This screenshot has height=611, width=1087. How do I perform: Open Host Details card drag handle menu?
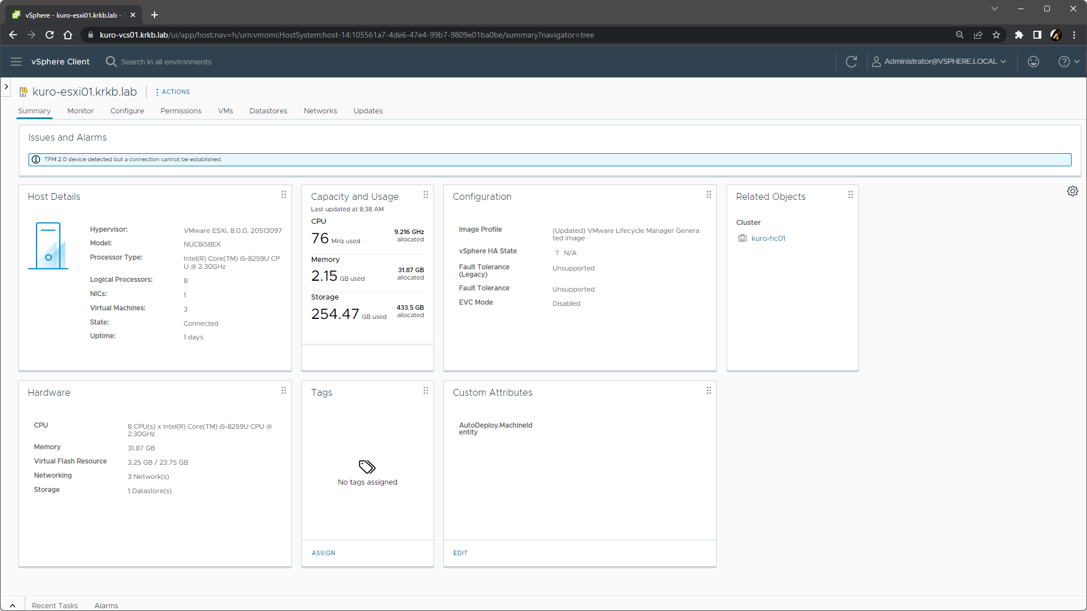[x=283, y=195]
